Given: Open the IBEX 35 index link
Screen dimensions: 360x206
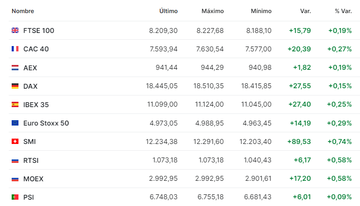Looking at the screenshot, I should pyautogui.click(x=36, y=105).
